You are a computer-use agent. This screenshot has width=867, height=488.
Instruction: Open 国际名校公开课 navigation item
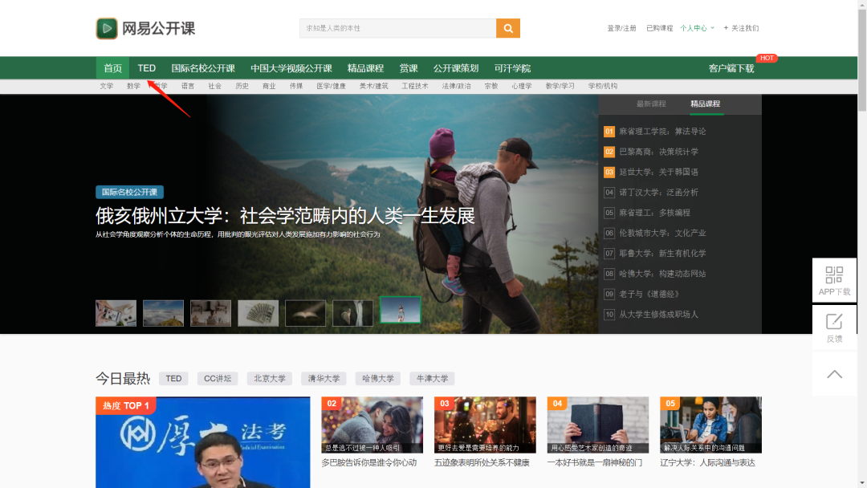coord(203,68)
